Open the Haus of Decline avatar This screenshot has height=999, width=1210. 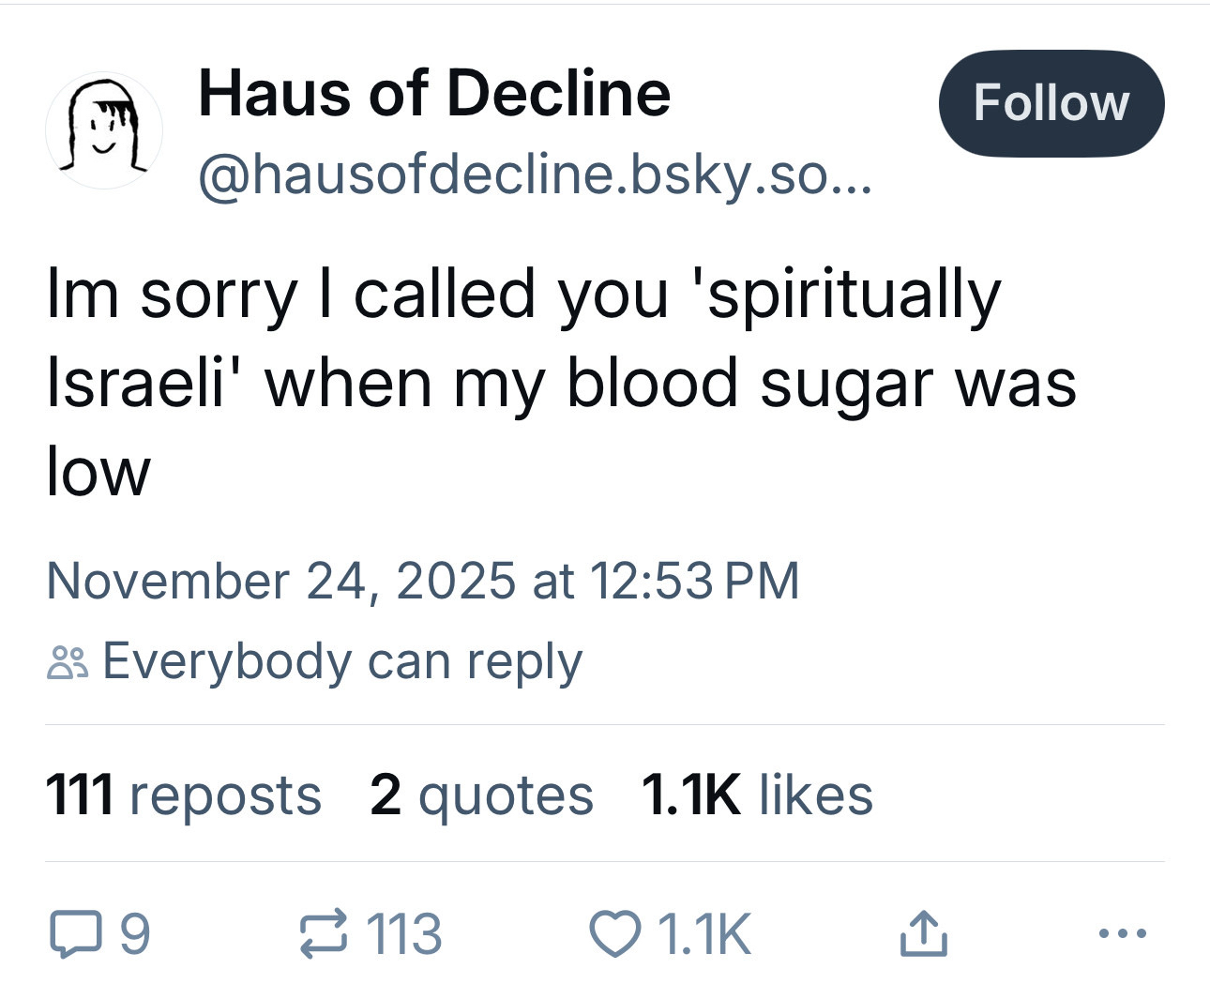[x=104, y=129]
